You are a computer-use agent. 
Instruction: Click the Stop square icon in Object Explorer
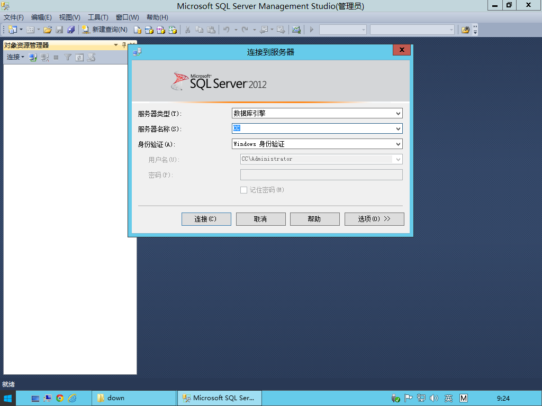56,57
